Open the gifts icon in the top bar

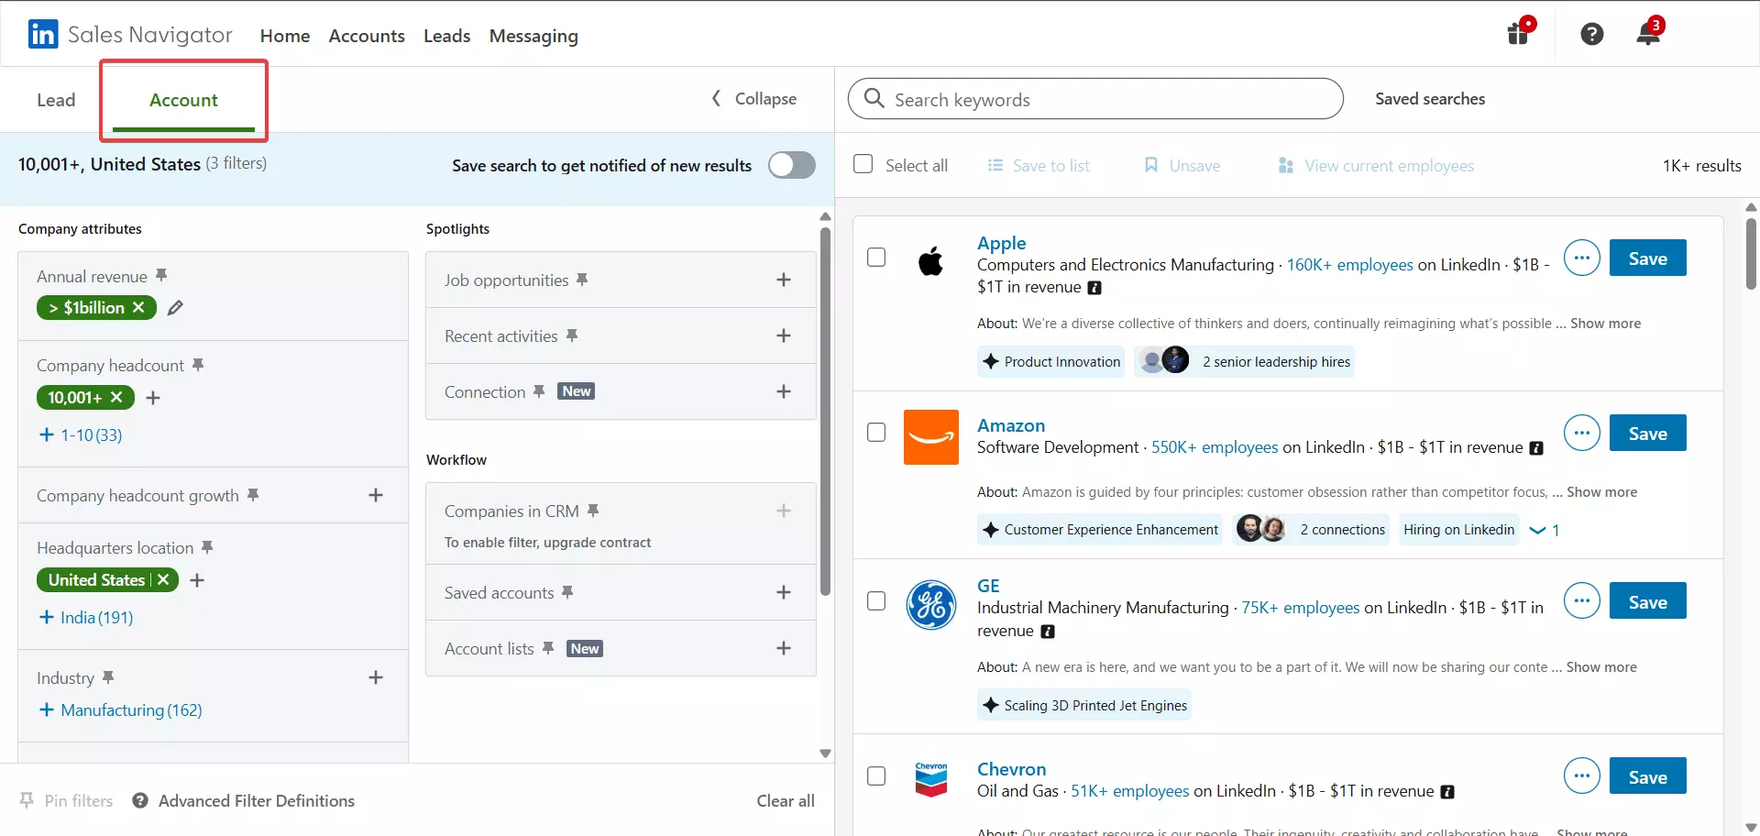tap(1518, 33)
